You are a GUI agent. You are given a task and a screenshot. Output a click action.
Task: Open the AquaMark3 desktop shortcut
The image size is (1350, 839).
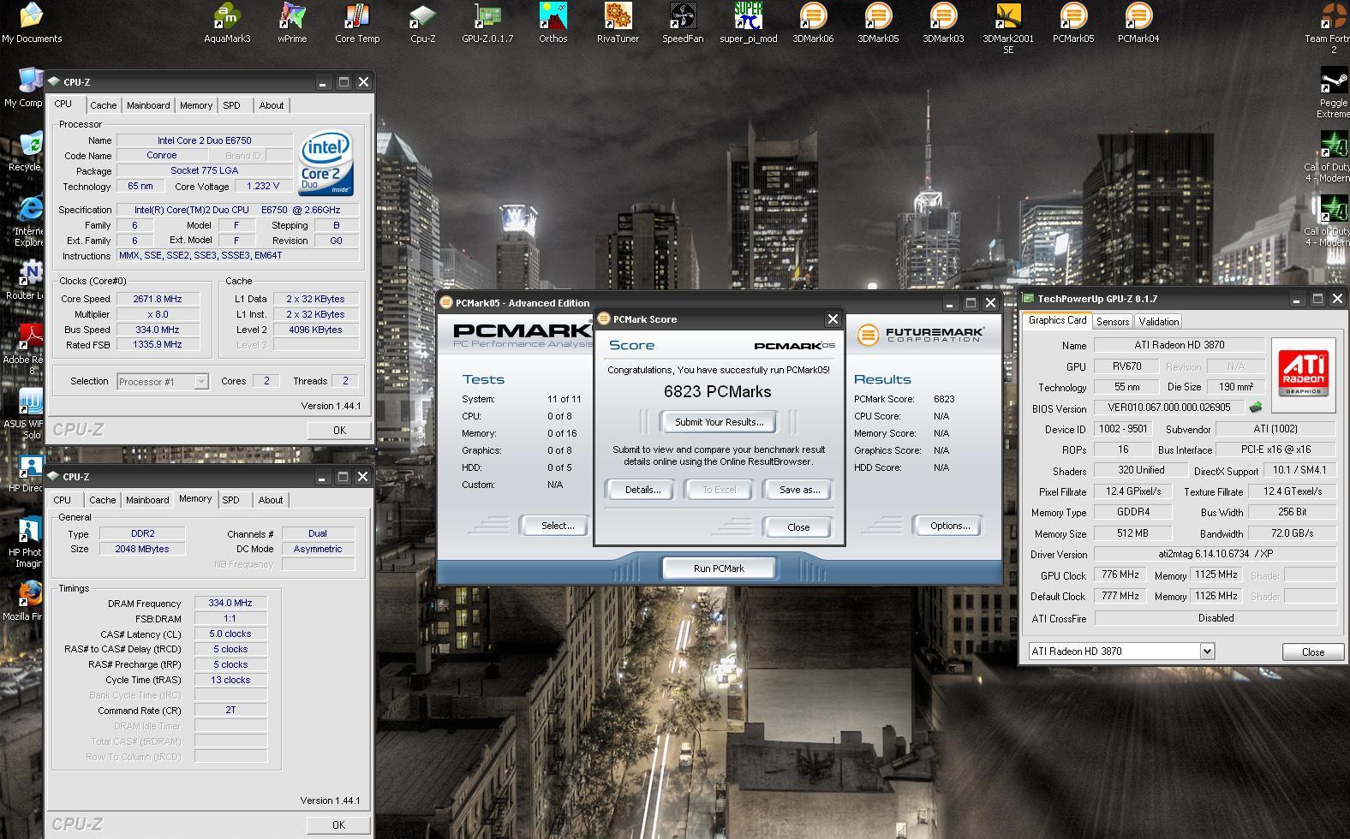[227, 22]
